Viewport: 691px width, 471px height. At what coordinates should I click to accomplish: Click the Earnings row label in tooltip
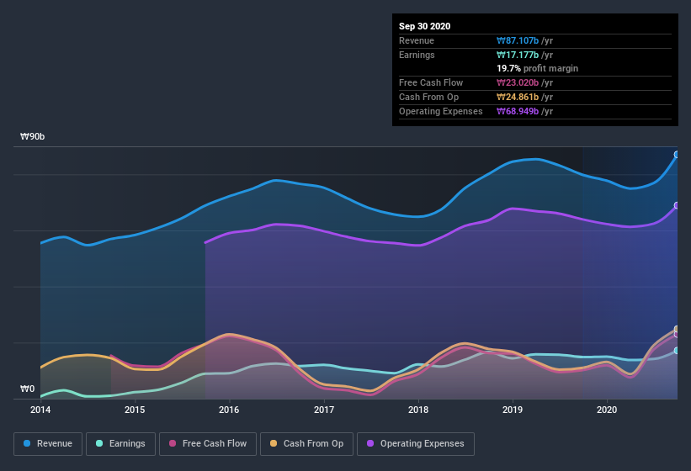[417, 55]
